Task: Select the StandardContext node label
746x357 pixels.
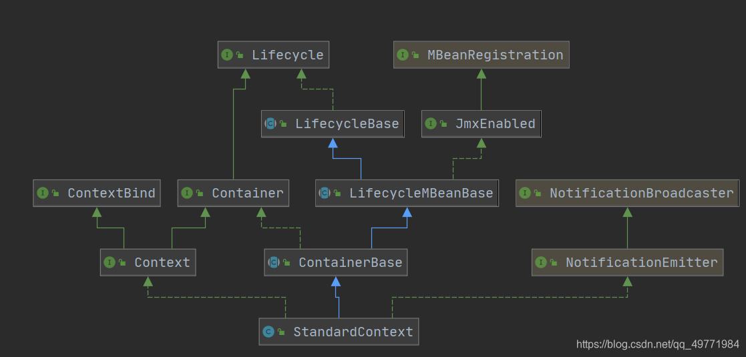Action: pos(353,332)
